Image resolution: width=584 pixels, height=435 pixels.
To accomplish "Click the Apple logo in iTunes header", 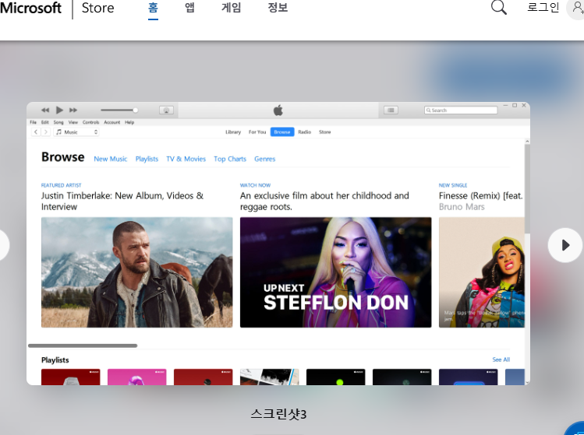I will (x=278, y=110).
